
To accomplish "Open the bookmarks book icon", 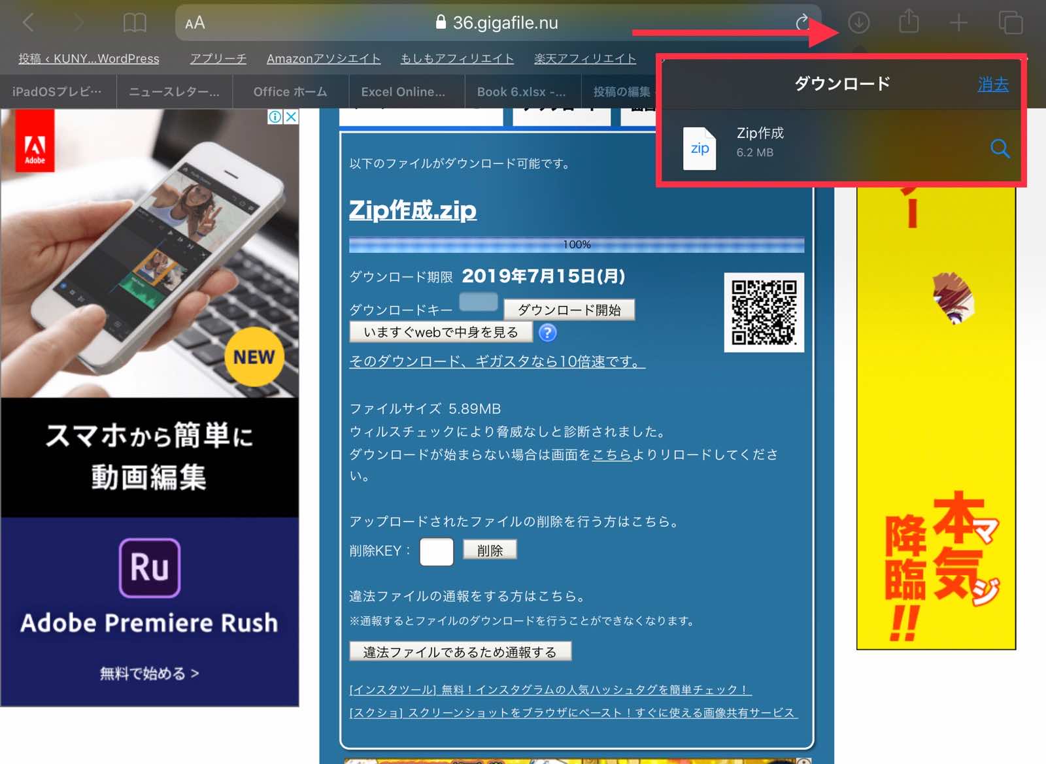I will coord(135,24).
